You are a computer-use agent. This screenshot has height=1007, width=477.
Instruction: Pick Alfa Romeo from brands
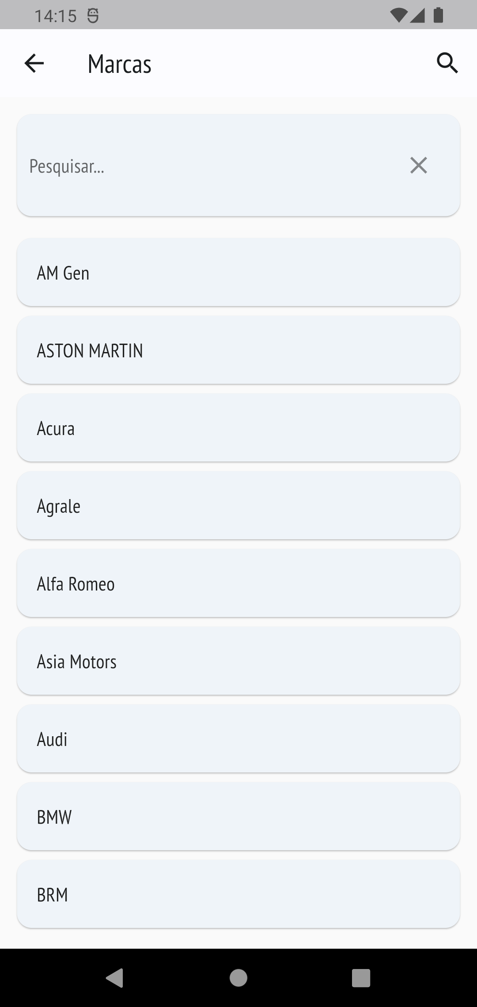click(x=238, y=583)
